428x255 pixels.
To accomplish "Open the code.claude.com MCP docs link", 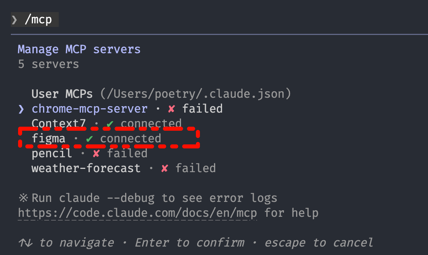I will [x=138, y=212].
